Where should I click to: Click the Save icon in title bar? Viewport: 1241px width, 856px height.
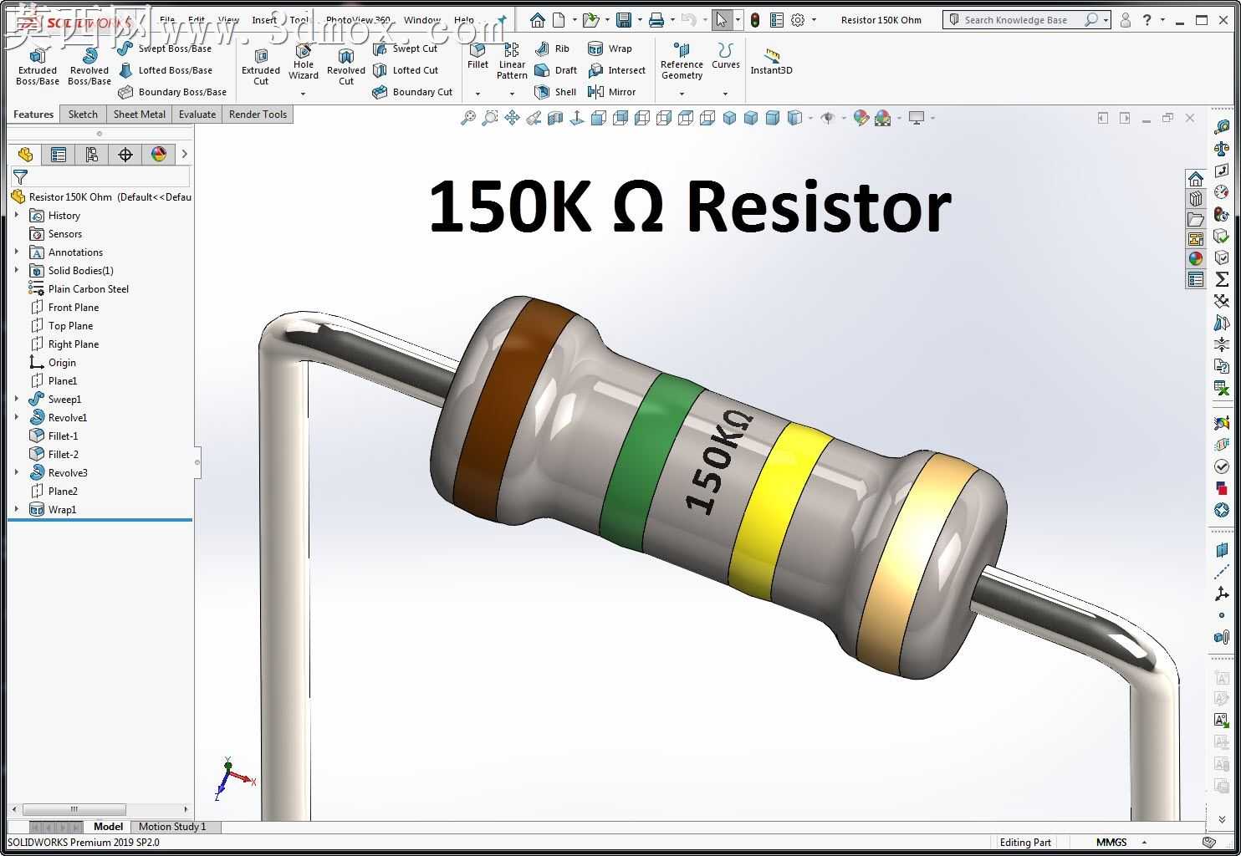pyautogui.click(x=623, y=20)
